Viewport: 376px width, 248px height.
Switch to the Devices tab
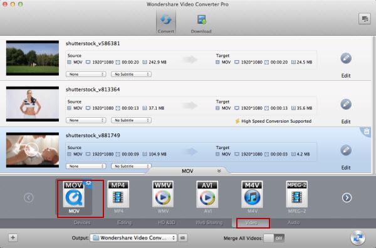[x=82, y=222]
